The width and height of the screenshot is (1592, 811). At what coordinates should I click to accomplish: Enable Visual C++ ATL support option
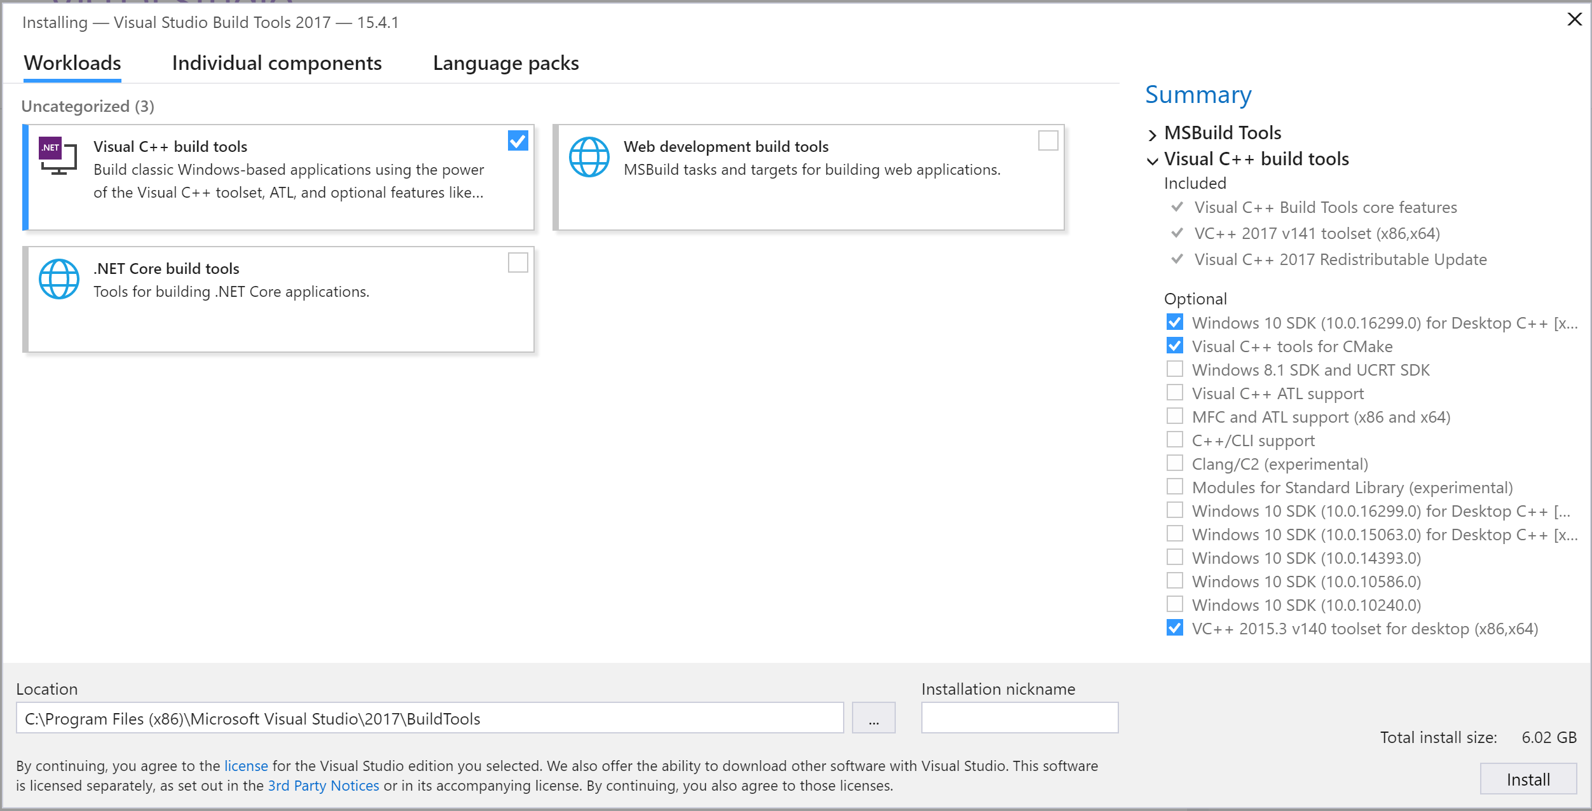pos(1174,393)
